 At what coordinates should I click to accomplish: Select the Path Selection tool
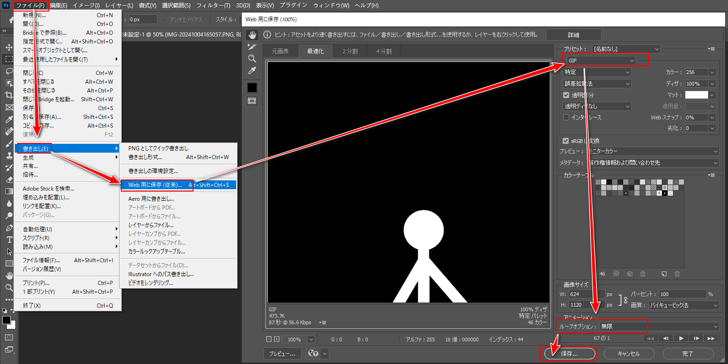[9, 252]
